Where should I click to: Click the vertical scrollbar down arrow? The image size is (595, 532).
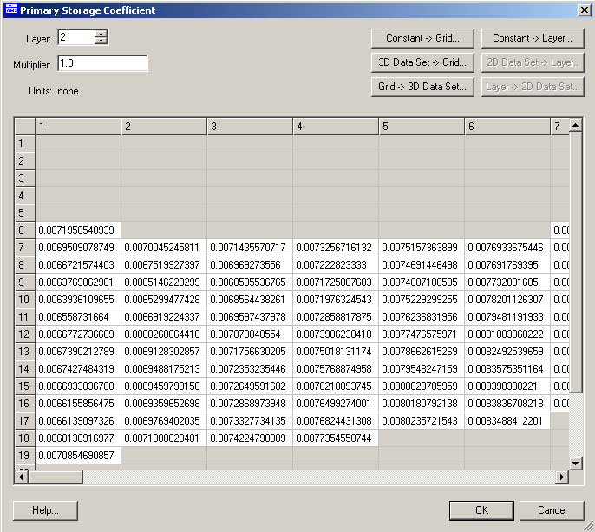click(576, 463)
